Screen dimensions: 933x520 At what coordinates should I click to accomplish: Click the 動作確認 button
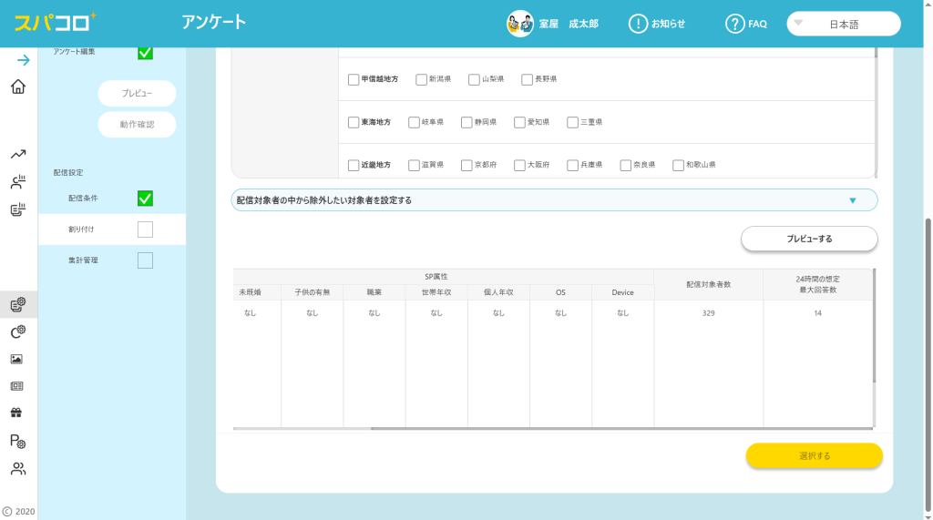tap(137, 125)
